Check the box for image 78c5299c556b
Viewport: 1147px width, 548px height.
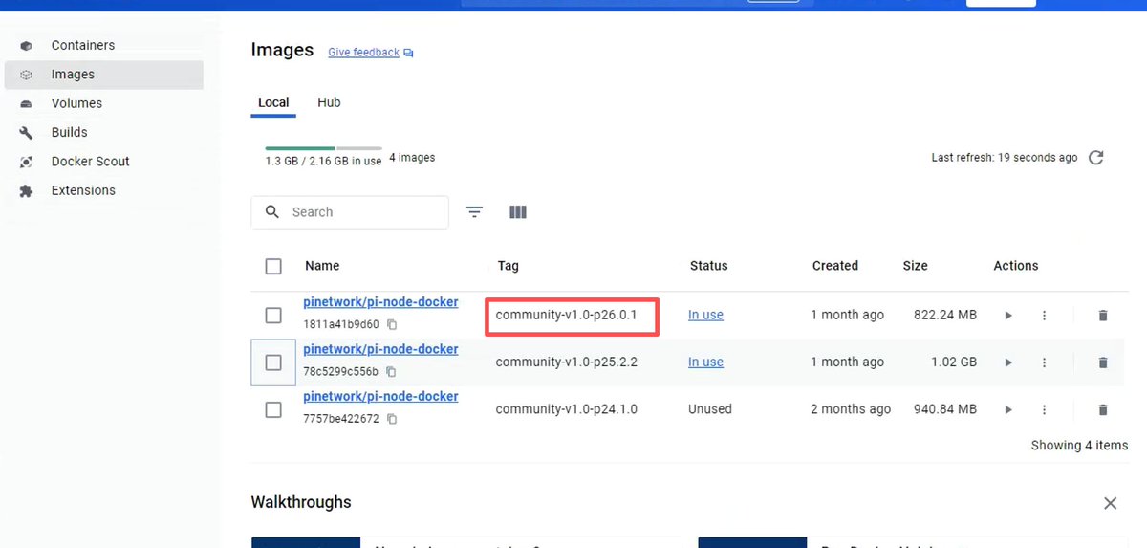click(273, 362)
